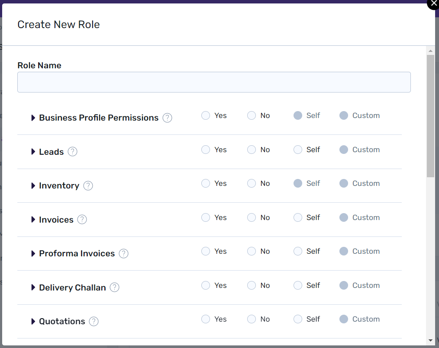
Task: Close the Create New Role dialog
Action: coord(433,3)
